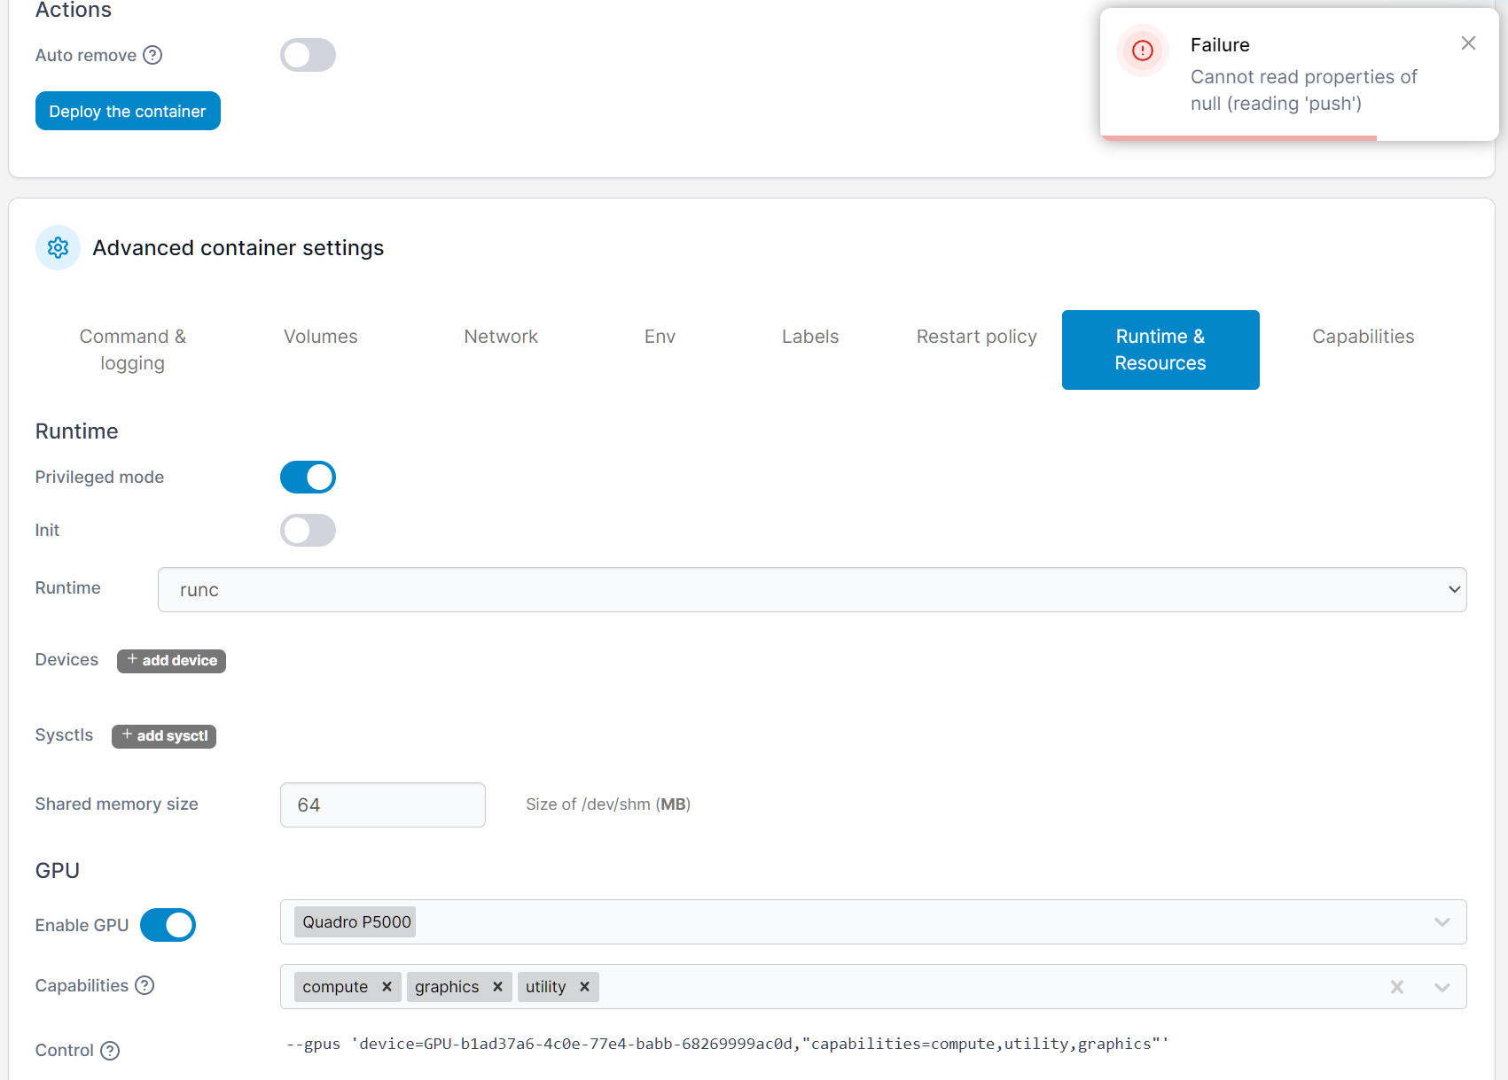Image resolution: width=1508 pixels, height=1080 pixels.
Task: Enable the Init toggle
Action: pyautogui.click(x=308, y=530)
